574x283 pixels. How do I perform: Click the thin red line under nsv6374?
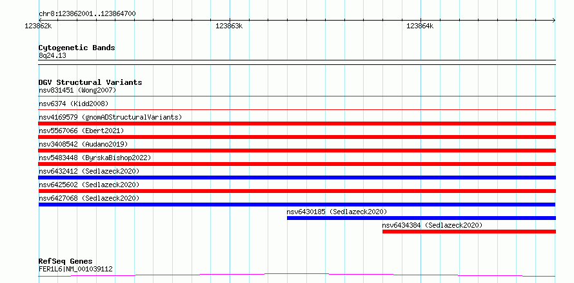[297, 109]
